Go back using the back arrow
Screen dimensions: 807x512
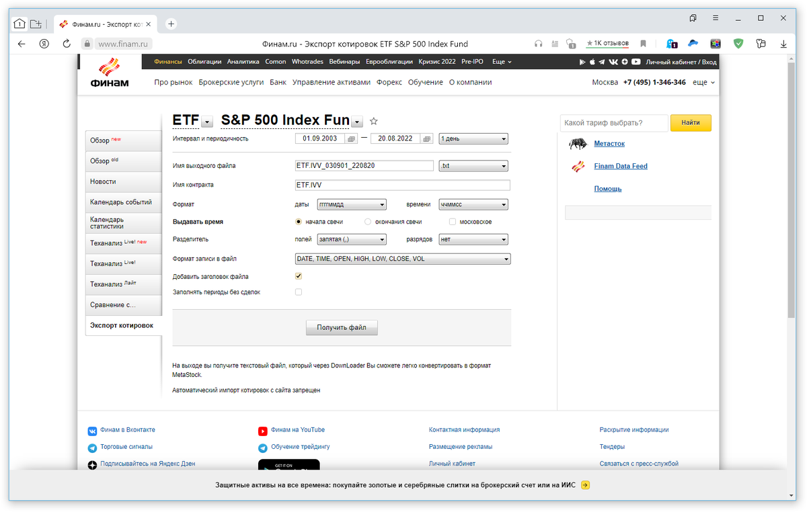22,44
